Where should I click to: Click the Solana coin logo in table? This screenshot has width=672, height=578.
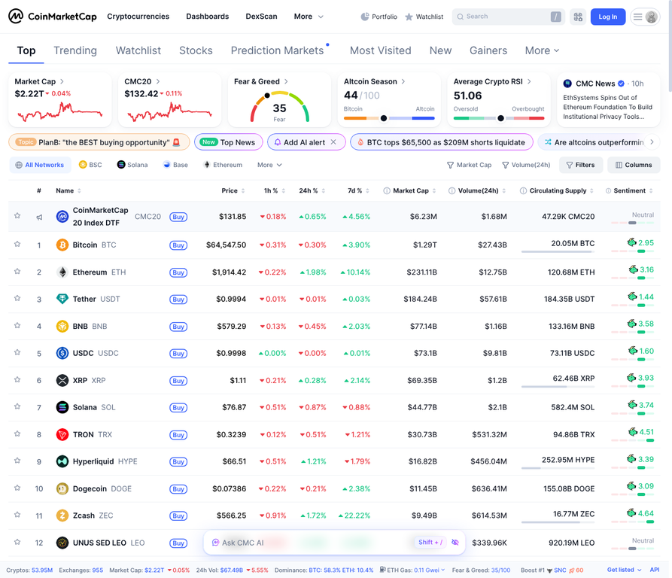62,407
